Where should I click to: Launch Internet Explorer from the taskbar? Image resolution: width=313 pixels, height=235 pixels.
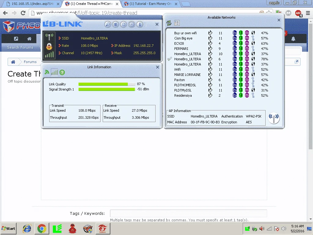(x=27, y=228)
